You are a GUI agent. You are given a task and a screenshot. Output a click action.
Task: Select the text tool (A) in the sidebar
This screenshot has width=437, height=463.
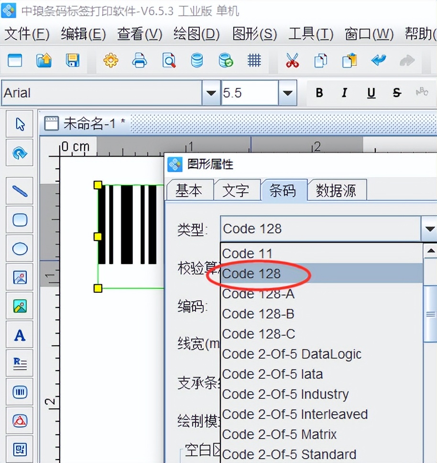point(19,335)
